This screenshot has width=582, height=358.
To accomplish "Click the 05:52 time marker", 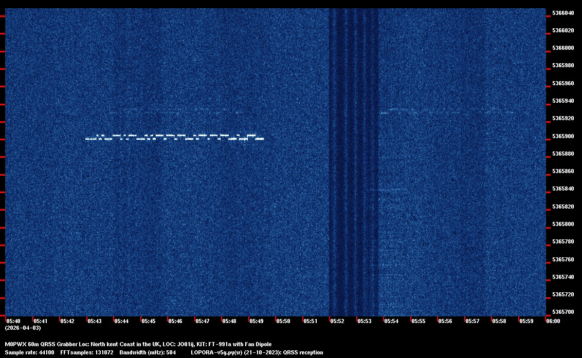I will click(337, 321).
